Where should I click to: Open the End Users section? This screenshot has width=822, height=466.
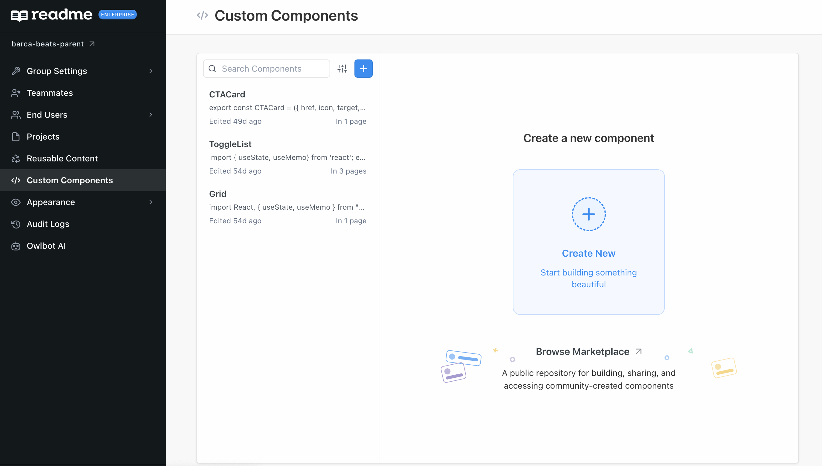pos(83,115)
